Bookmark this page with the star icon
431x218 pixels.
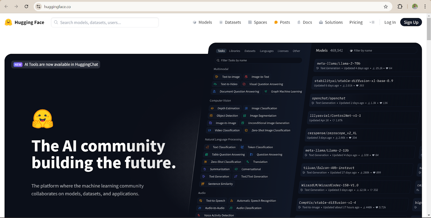coord(386,6)
